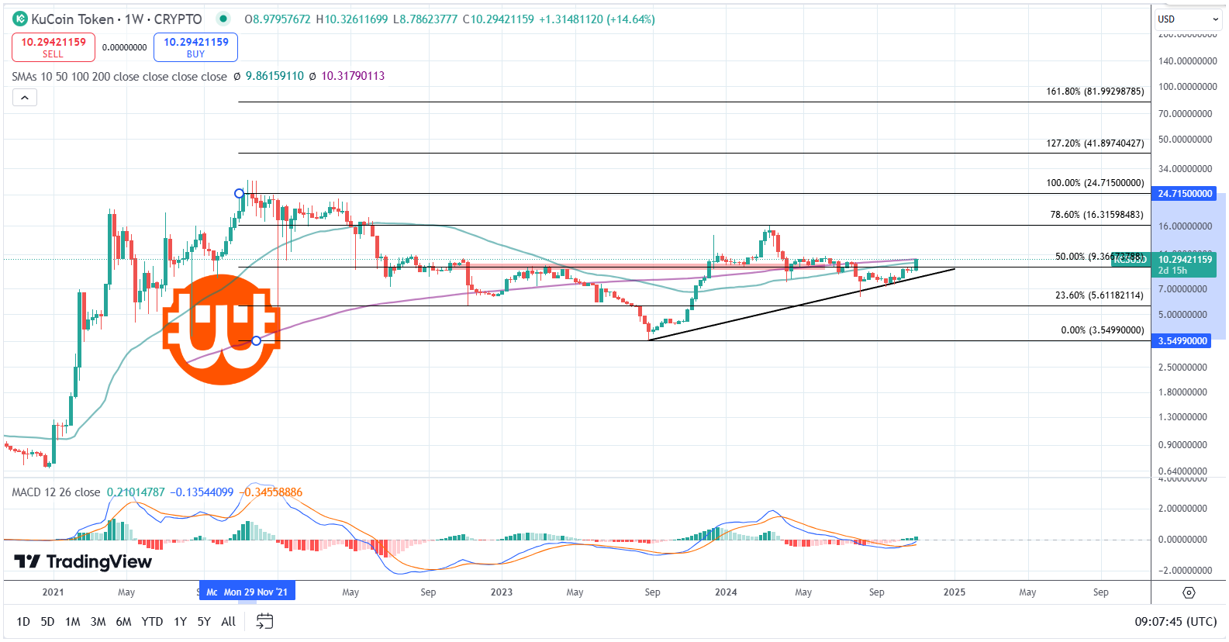This screenshot has width=1229, height=642.
Task: Select the 1M time range
Action: (72, 622)
